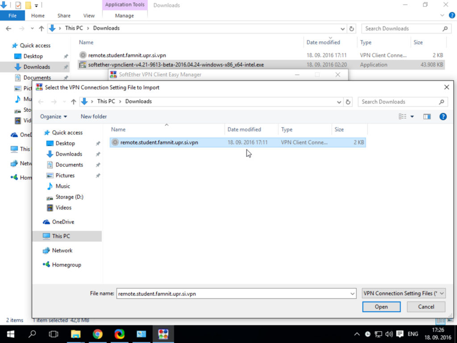Click the up-one-level arrow in the dialog

pos(74,102)
